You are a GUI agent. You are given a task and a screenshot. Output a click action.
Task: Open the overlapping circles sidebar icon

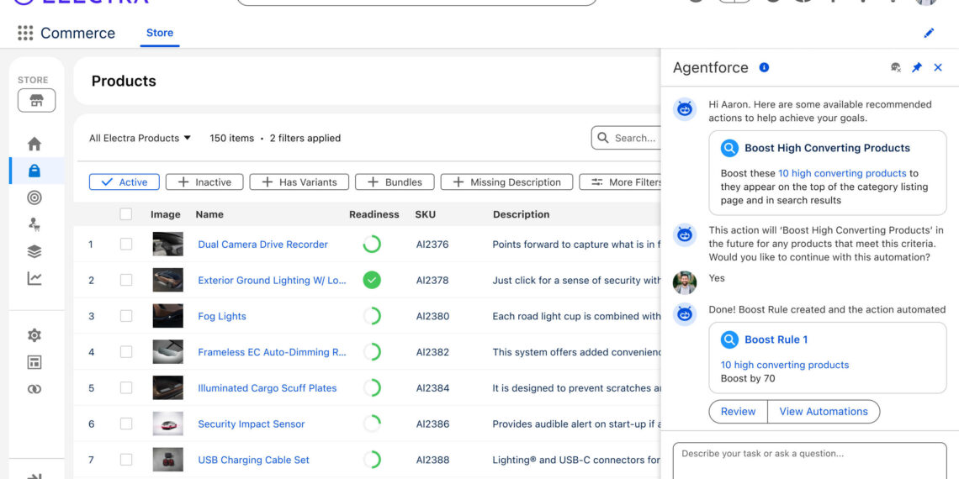click(34, 389)
